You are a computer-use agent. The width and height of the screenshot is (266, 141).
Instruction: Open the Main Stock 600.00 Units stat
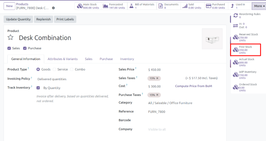click(x=88, y=6)
